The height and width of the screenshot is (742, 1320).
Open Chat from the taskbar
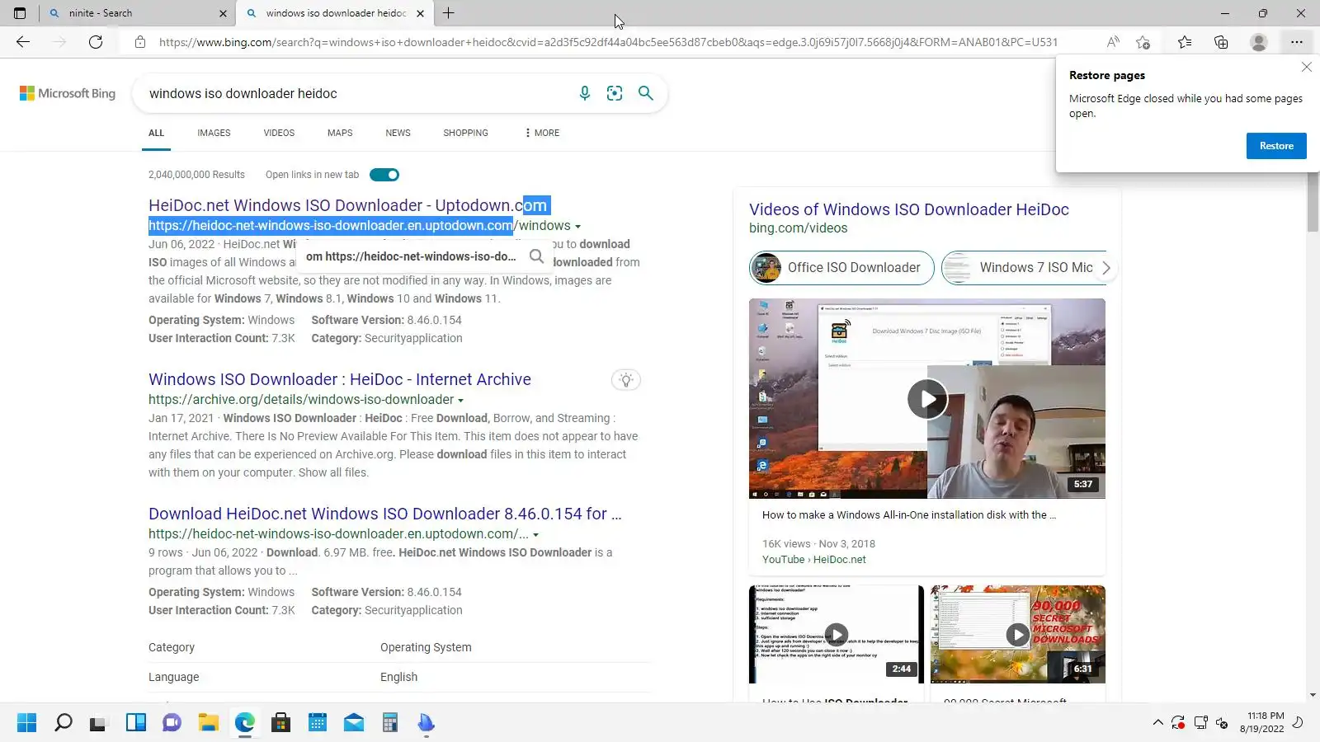pyautogui.click(x=172, y=723)
